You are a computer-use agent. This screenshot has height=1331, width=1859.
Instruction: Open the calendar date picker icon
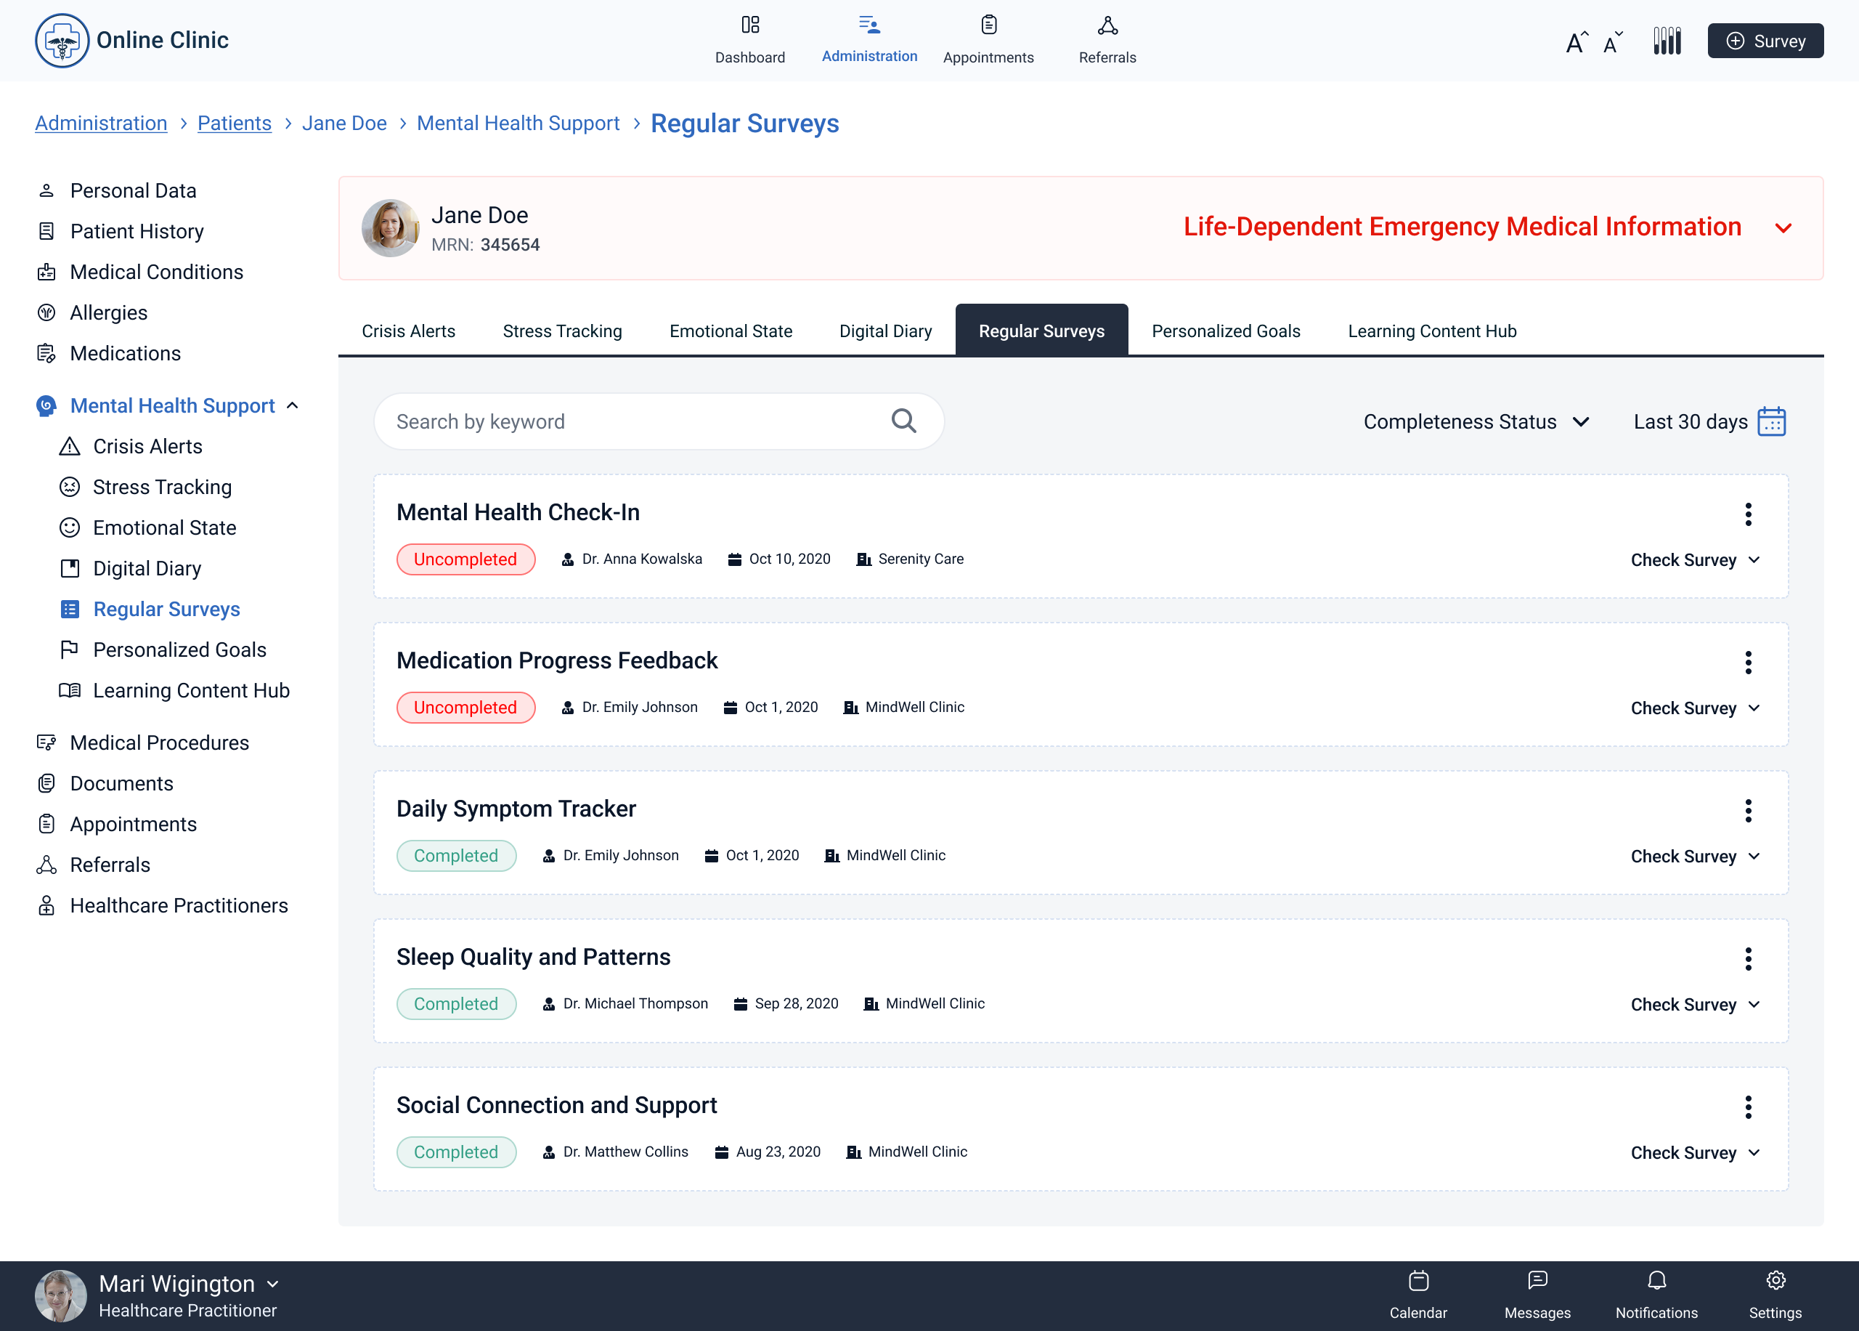(x=1771, y=421)
